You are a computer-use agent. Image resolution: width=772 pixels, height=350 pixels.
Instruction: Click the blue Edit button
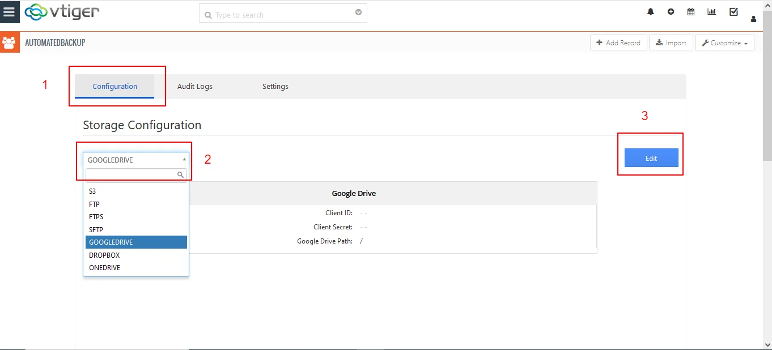651,158
